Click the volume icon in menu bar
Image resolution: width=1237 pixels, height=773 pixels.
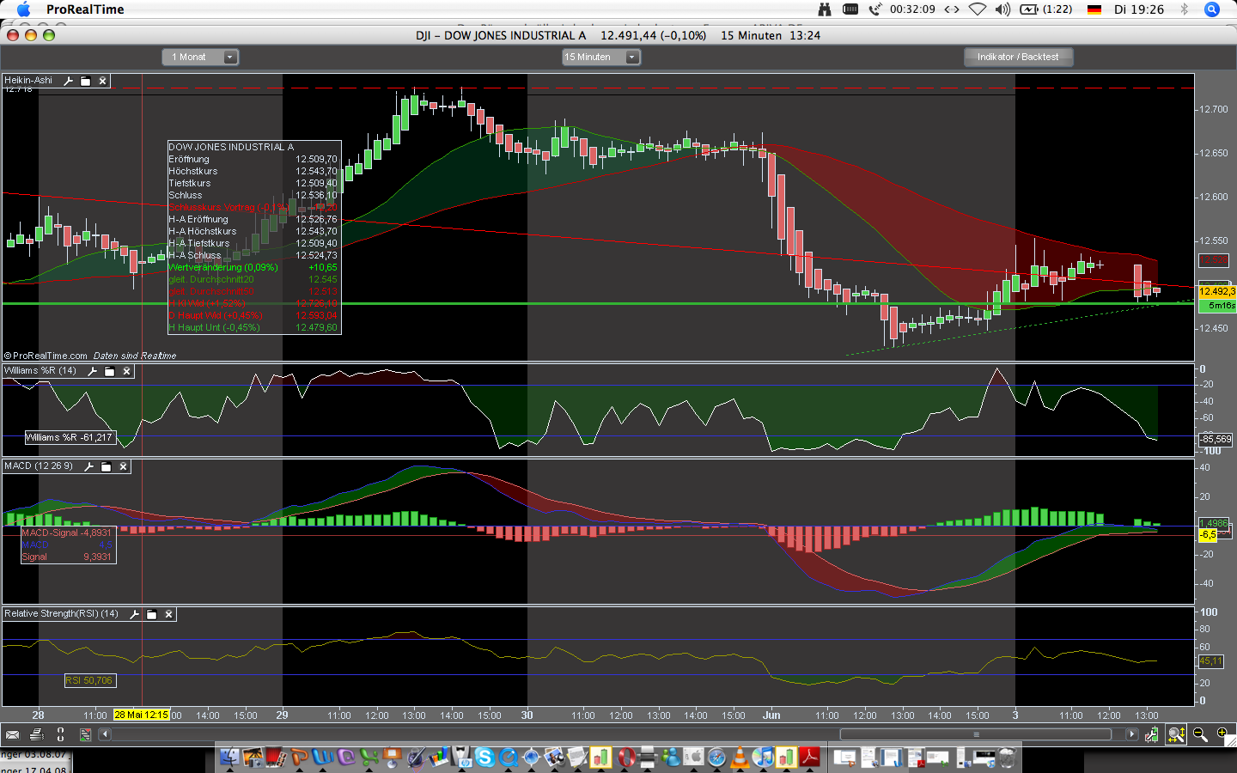(x=1002, y=9)
